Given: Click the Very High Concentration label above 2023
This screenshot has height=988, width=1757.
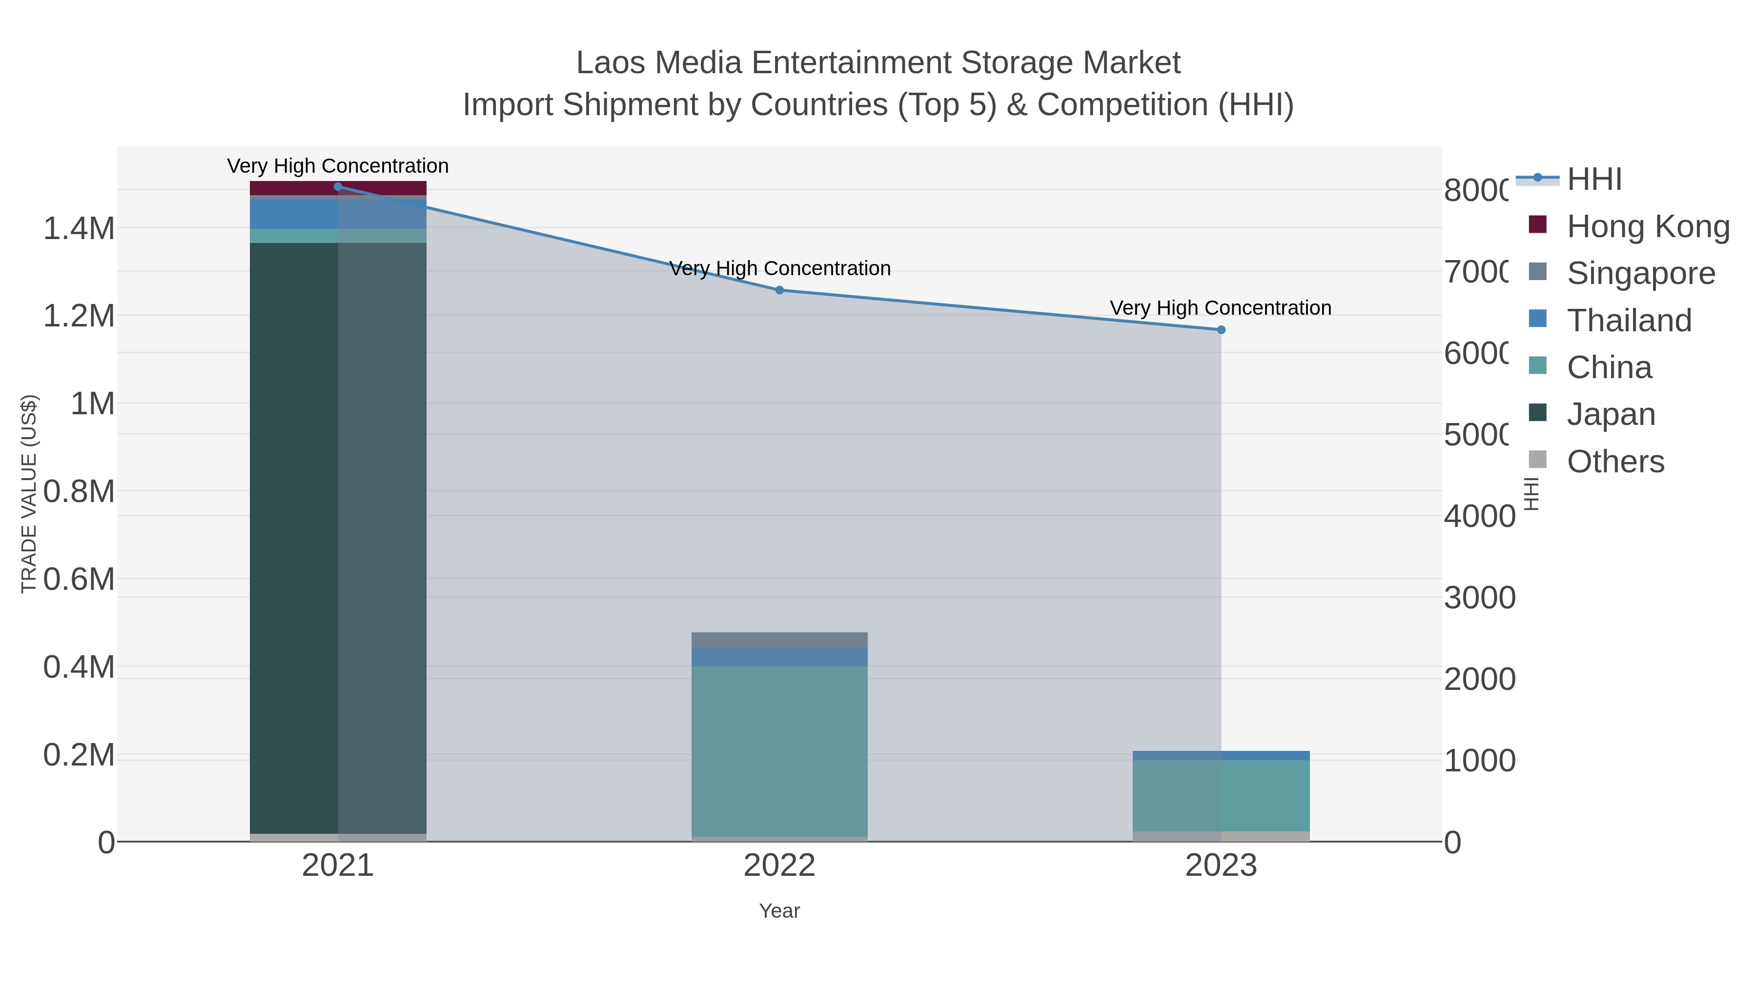Looking at the screenshot, I should click(x=1221, y=307).
